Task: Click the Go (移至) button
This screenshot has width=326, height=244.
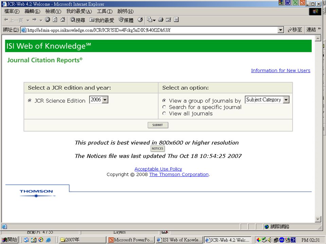Action: (295, 30)
